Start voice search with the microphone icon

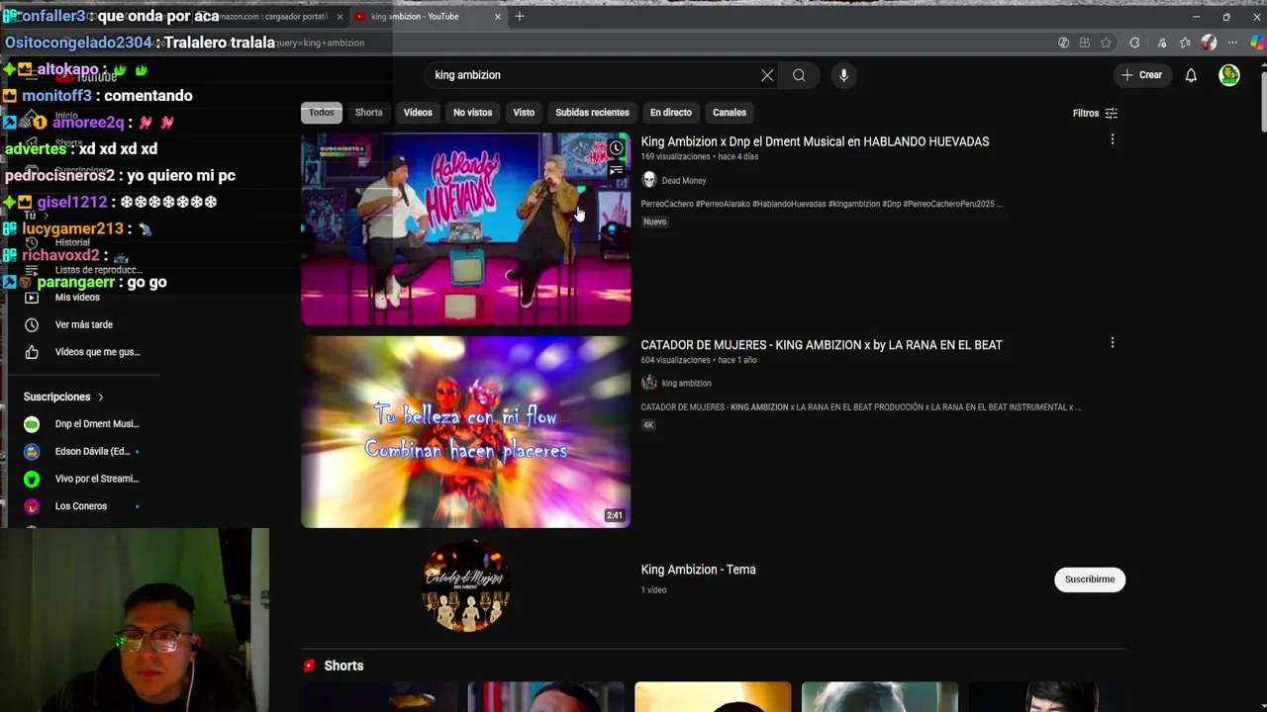pos(843,75)
